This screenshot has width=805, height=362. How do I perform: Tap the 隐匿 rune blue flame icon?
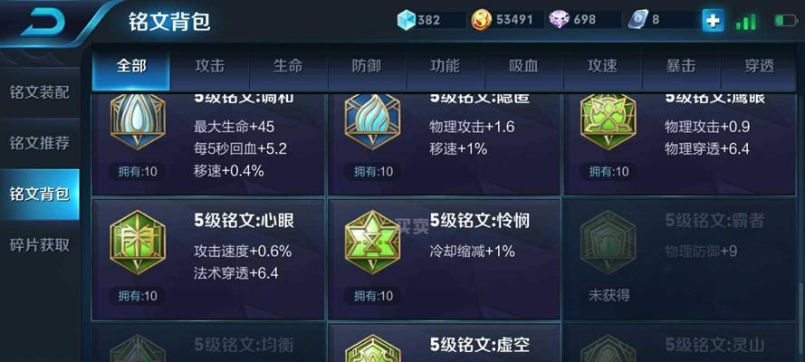(x=372, y=121)
